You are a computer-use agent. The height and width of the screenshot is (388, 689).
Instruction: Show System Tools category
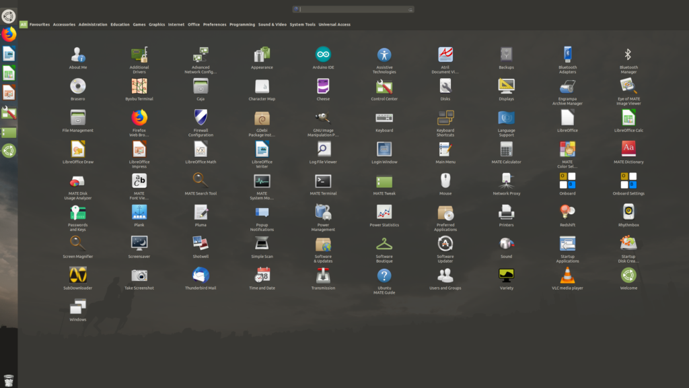(x=302, y=25)
